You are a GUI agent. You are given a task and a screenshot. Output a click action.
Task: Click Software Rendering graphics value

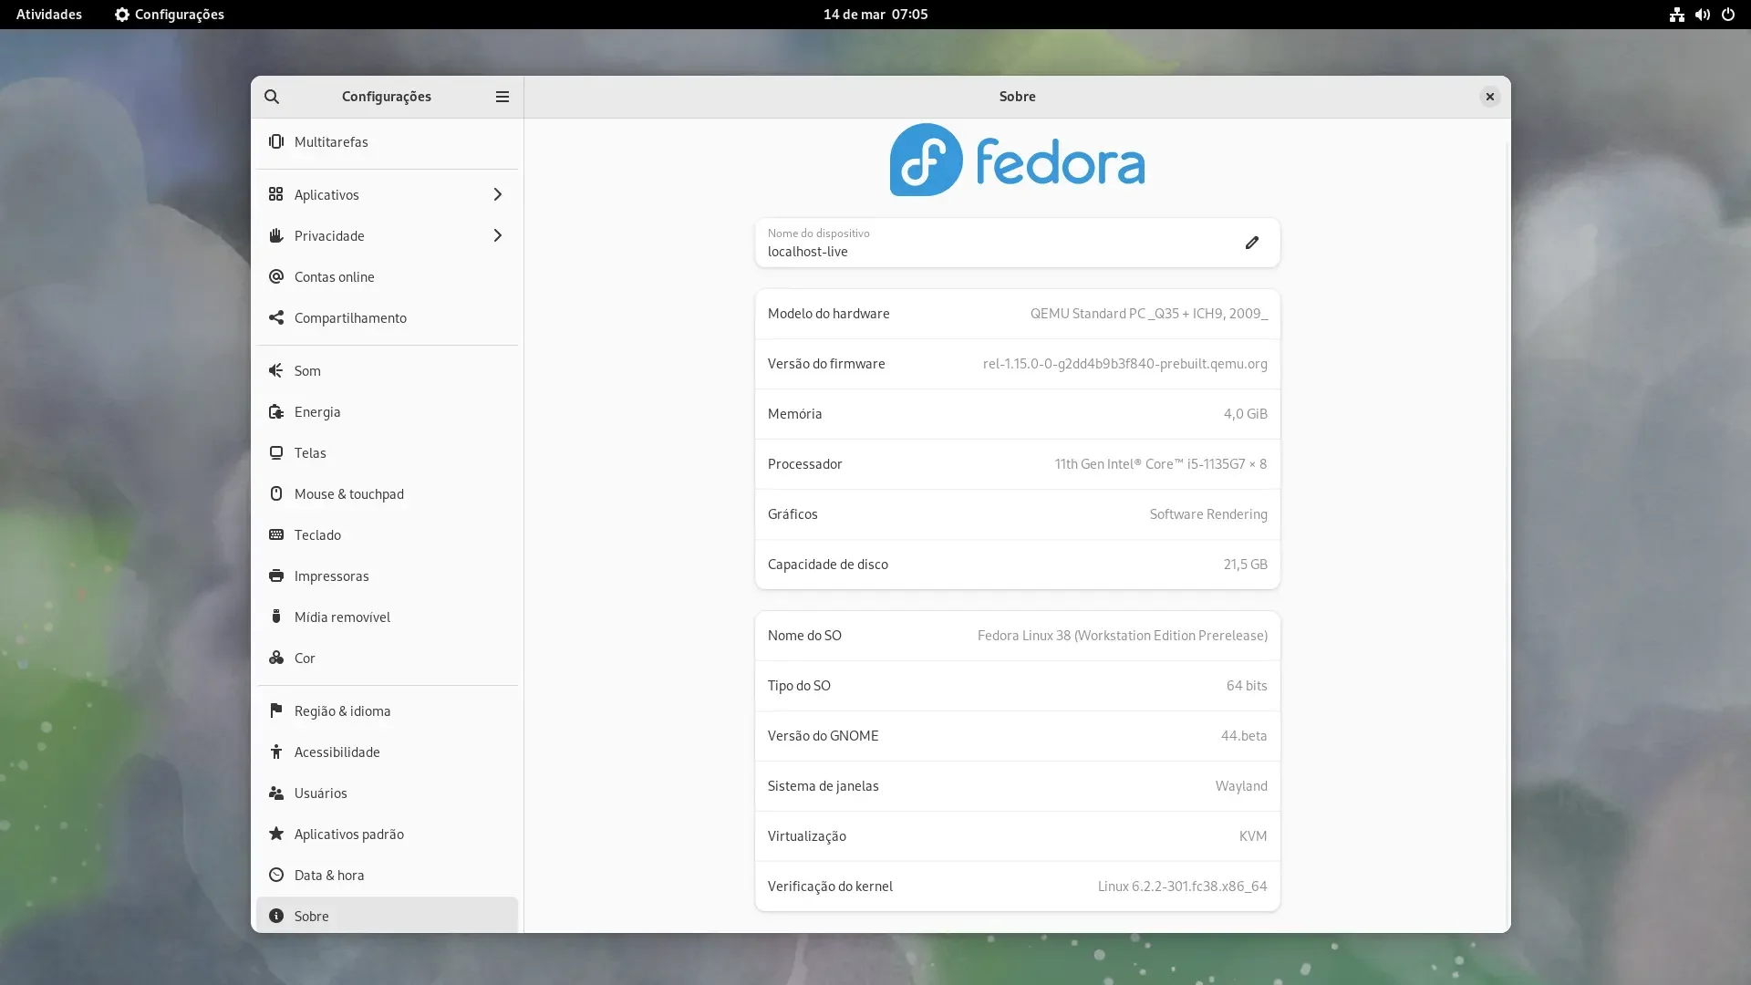[1207, 514]
